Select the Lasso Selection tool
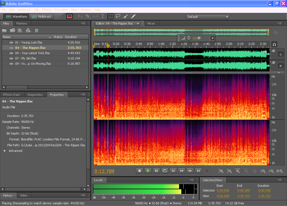Image resolution: width=287 pixels, height=206 pixels. [118, 16]
